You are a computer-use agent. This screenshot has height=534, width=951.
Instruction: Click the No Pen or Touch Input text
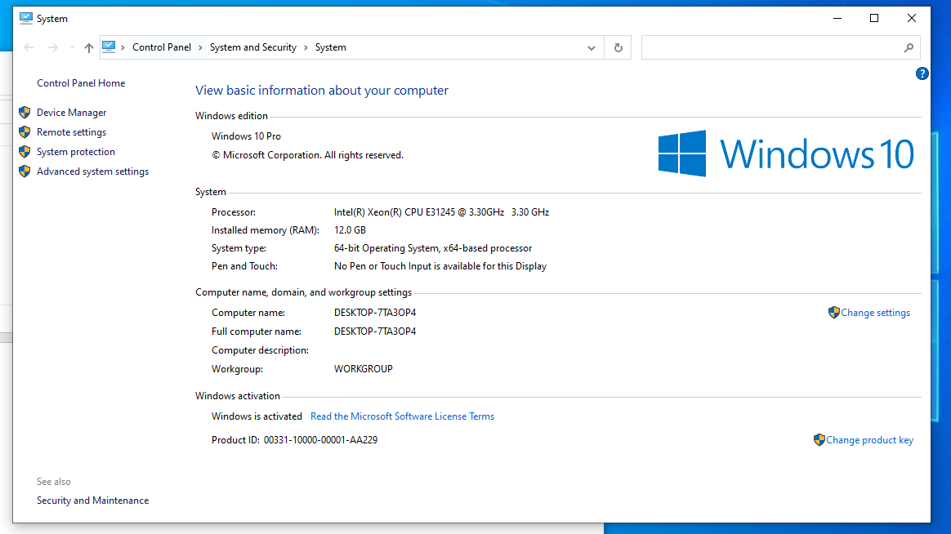click(440, 266)
